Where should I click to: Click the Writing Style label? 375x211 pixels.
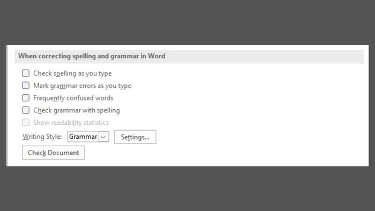tap(42, 137)
